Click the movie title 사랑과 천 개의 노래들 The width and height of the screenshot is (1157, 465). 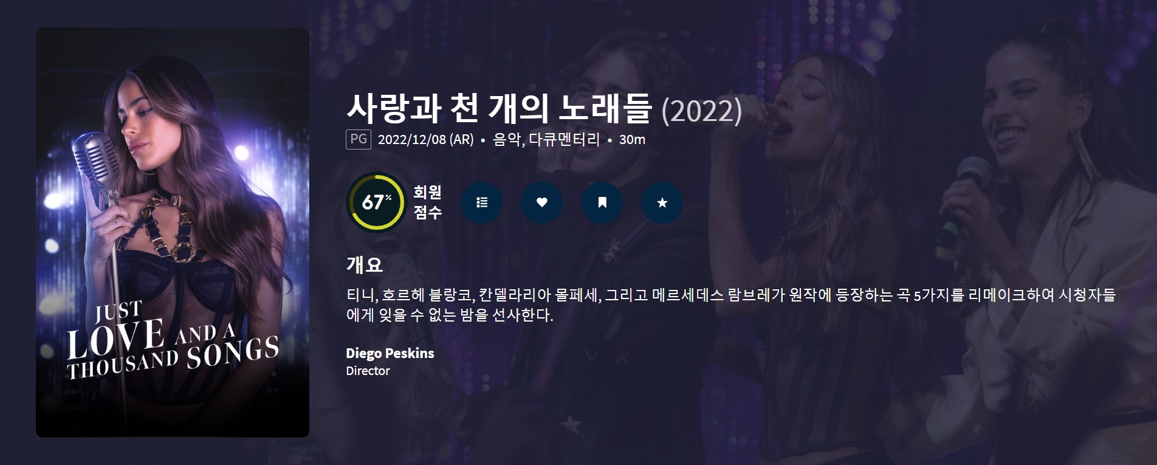[x=499, y=108]
